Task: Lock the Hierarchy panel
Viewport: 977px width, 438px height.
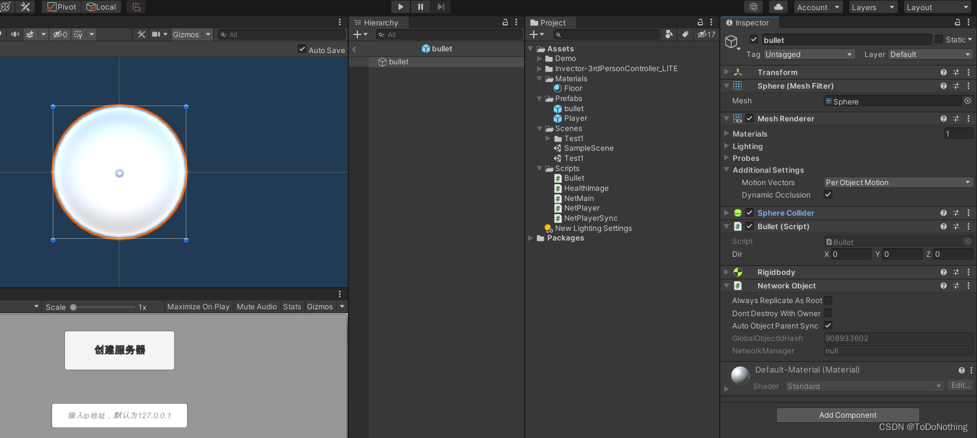Action: [x=505, y=22]
